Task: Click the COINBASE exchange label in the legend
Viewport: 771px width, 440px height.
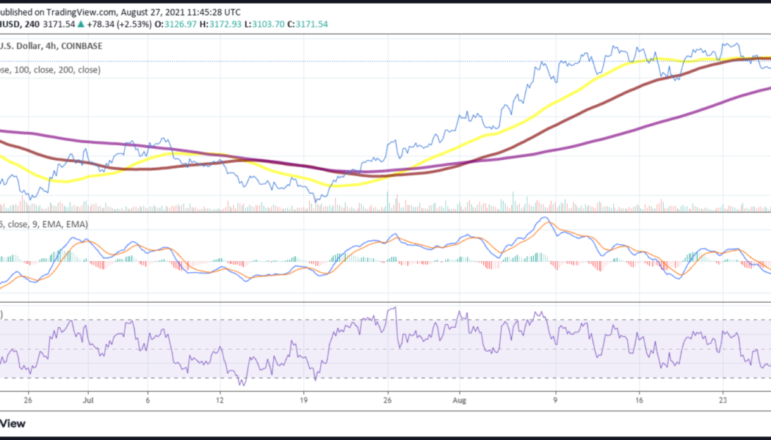Action: pos(82,45)
